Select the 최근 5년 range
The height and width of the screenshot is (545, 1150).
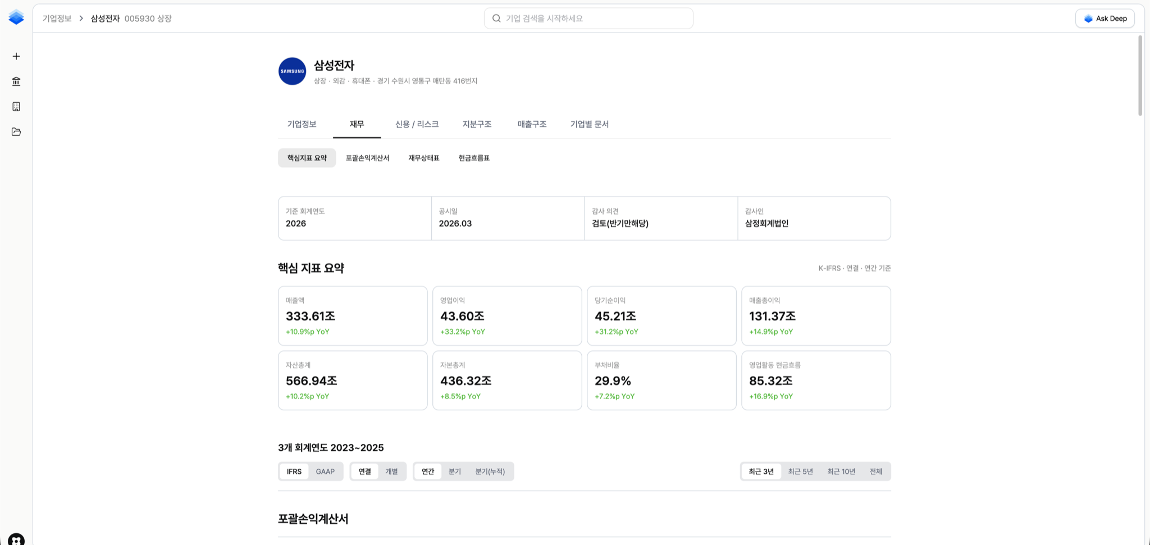click(801, 471)
